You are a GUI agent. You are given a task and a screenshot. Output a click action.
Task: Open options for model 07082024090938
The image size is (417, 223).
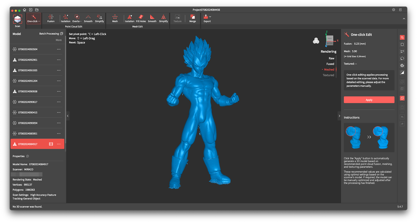59,91
